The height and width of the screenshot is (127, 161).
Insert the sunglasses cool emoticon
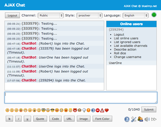tap(52, 110)
